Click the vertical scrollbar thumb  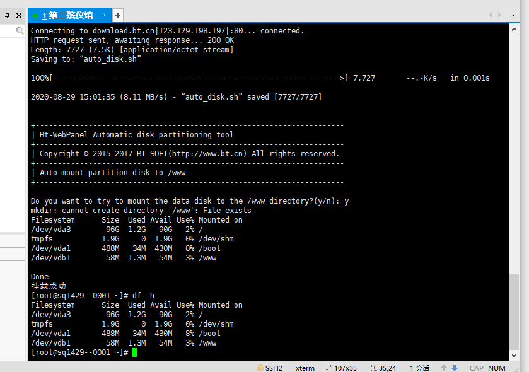tap(514, 311)
